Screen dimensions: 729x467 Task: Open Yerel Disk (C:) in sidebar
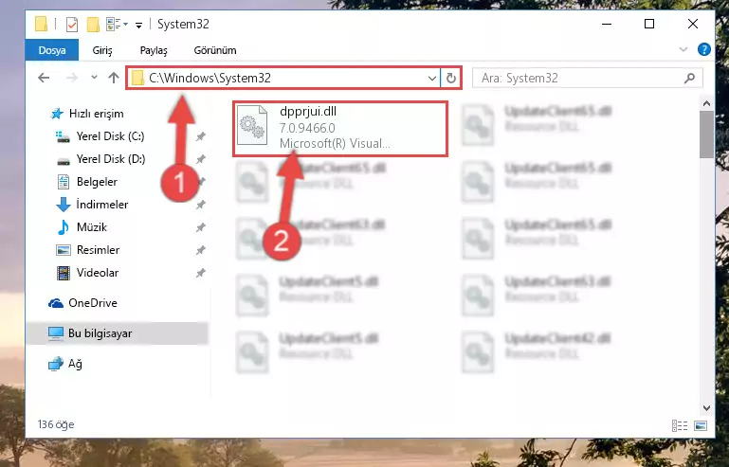pyautogui.click(x=110, y=136)
